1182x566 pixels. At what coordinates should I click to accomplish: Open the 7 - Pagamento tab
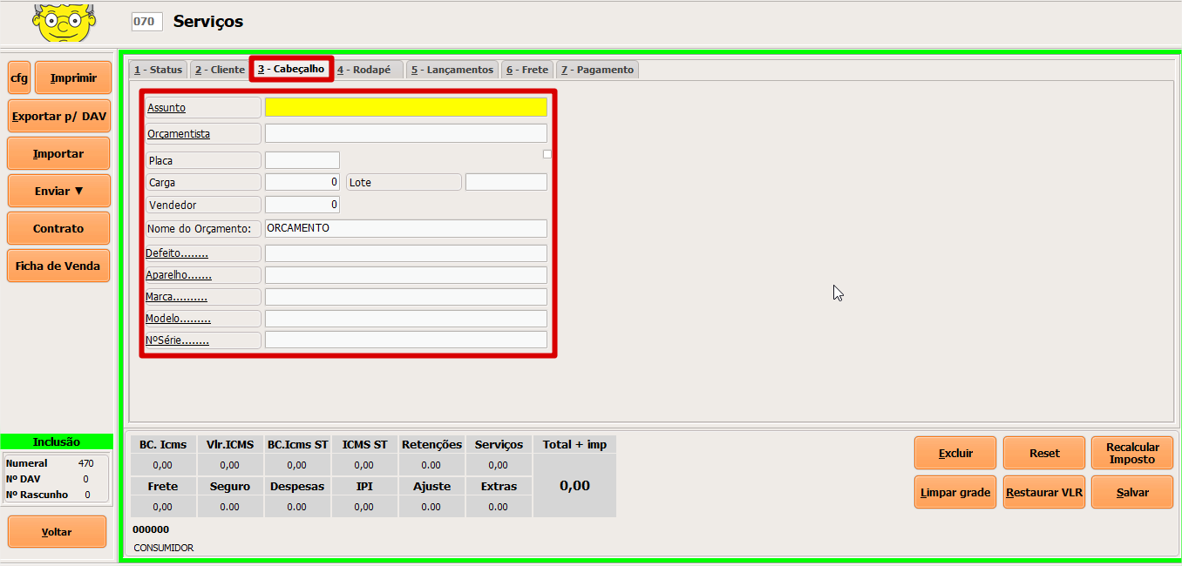(x=597, y=70)
